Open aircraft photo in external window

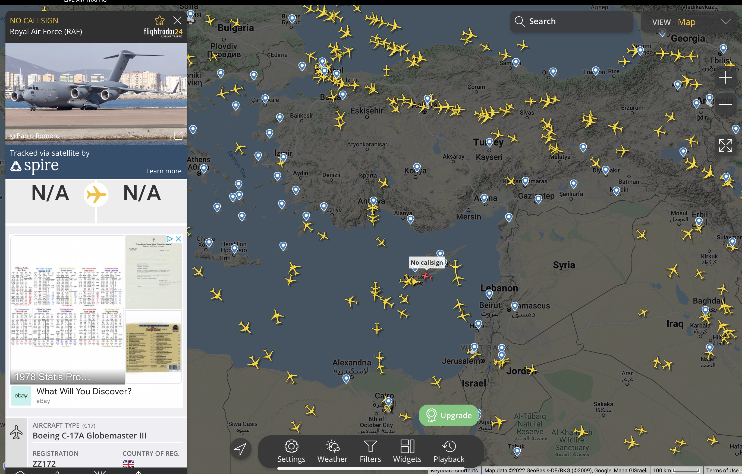178,136
